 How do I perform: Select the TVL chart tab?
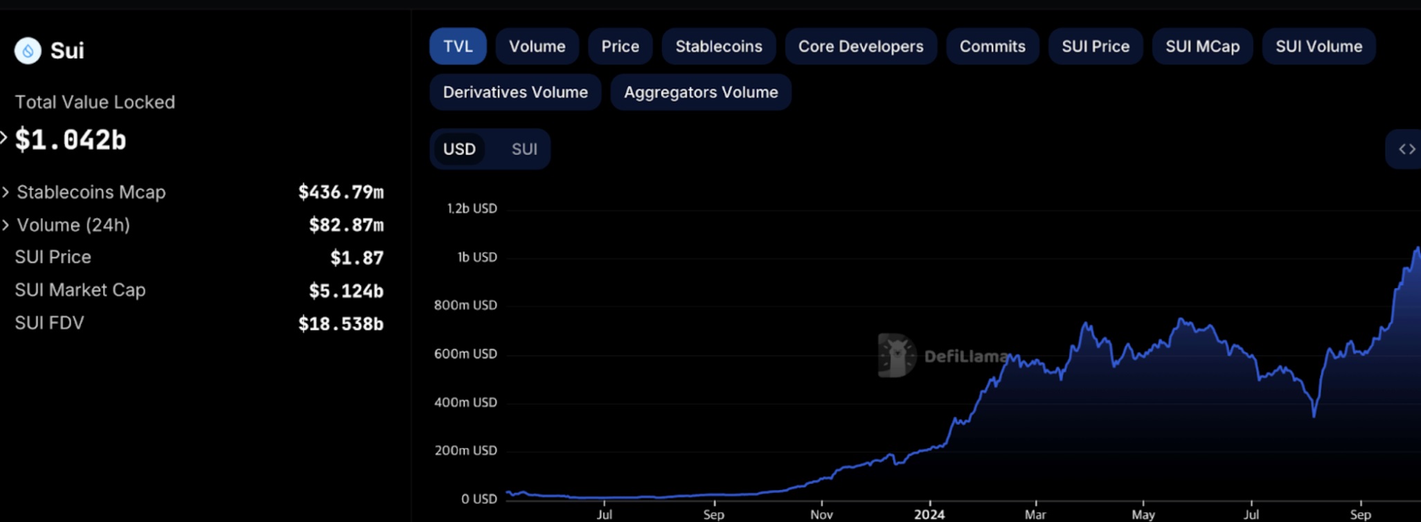458,46
